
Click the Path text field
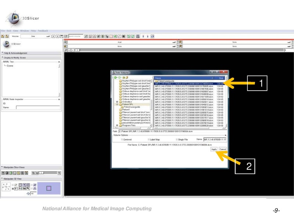click(x=172, y=131)
